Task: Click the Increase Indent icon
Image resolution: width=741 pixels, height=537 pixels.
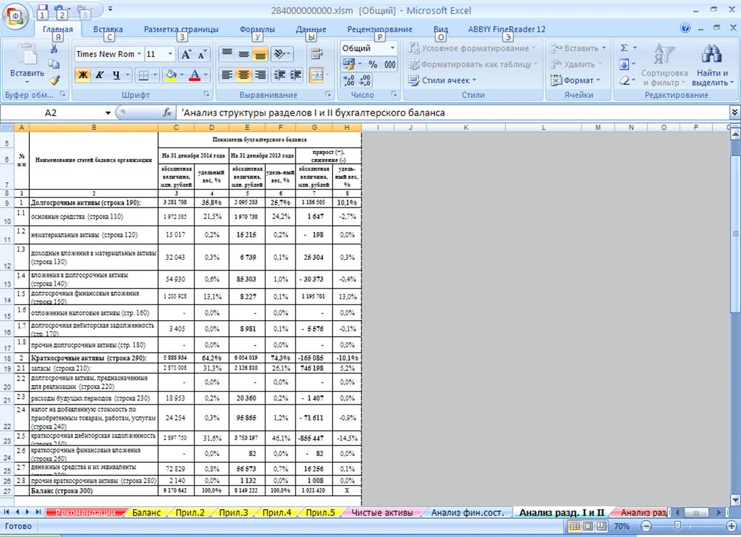Action: coord(295,75)
